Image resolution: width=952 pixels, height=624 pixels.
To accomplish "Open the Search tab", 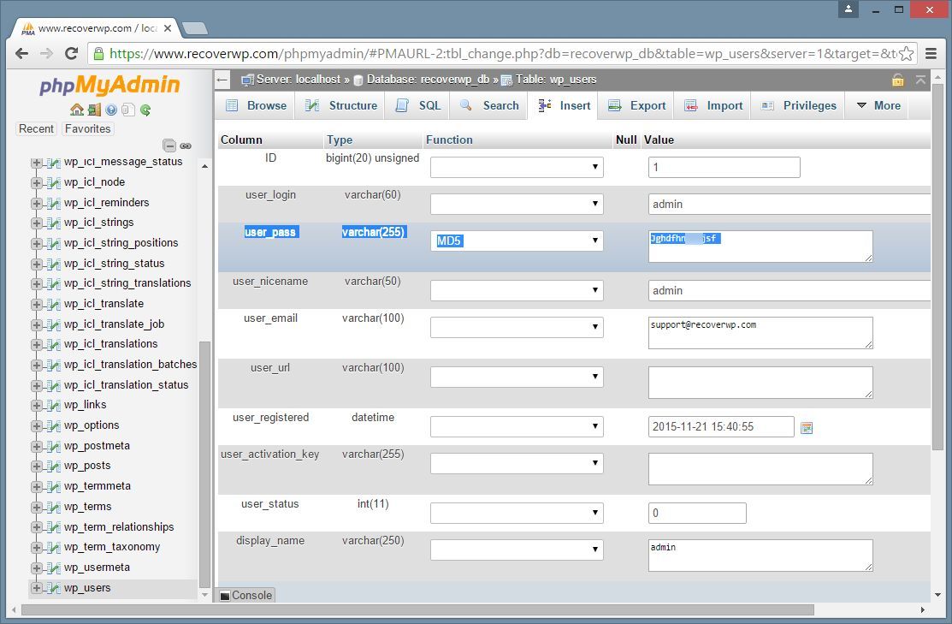I will coord(489,106).
